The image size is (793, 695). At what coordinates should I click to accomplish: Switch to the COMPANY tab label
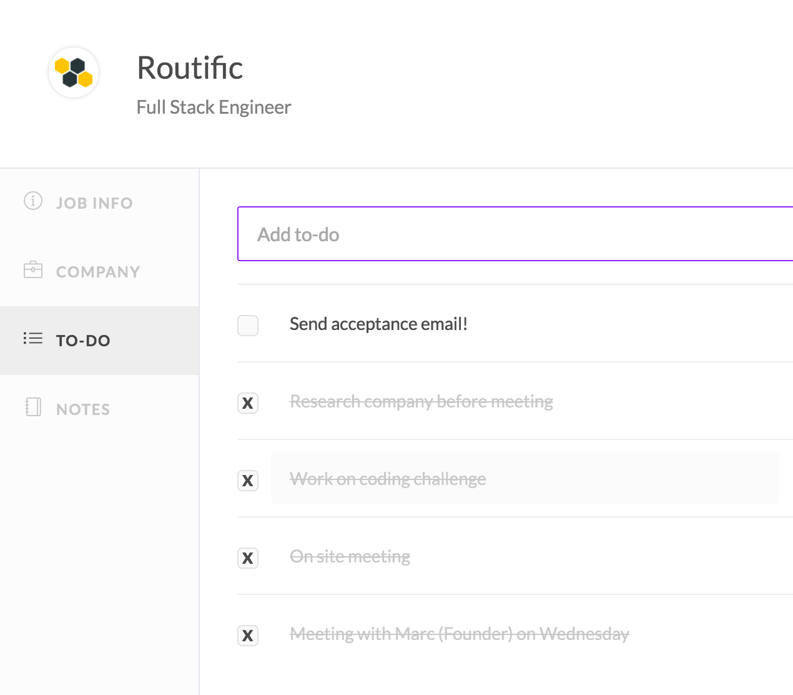pyautogui.click(x=98, y=272)
